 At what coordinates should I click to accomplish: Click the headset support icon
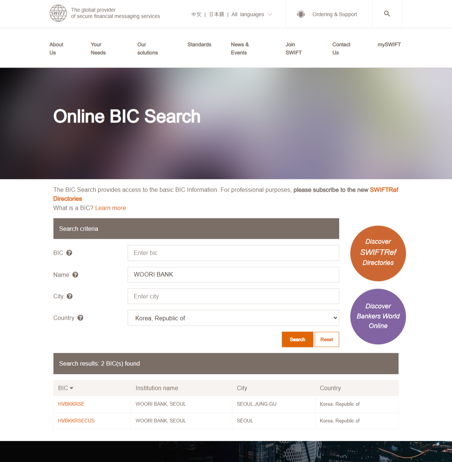point(301,14)
